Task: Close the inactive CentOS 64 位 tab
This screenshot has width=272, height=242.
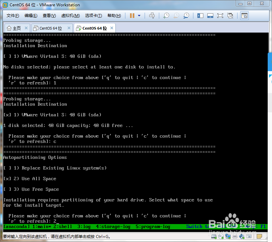Action: 69,28
